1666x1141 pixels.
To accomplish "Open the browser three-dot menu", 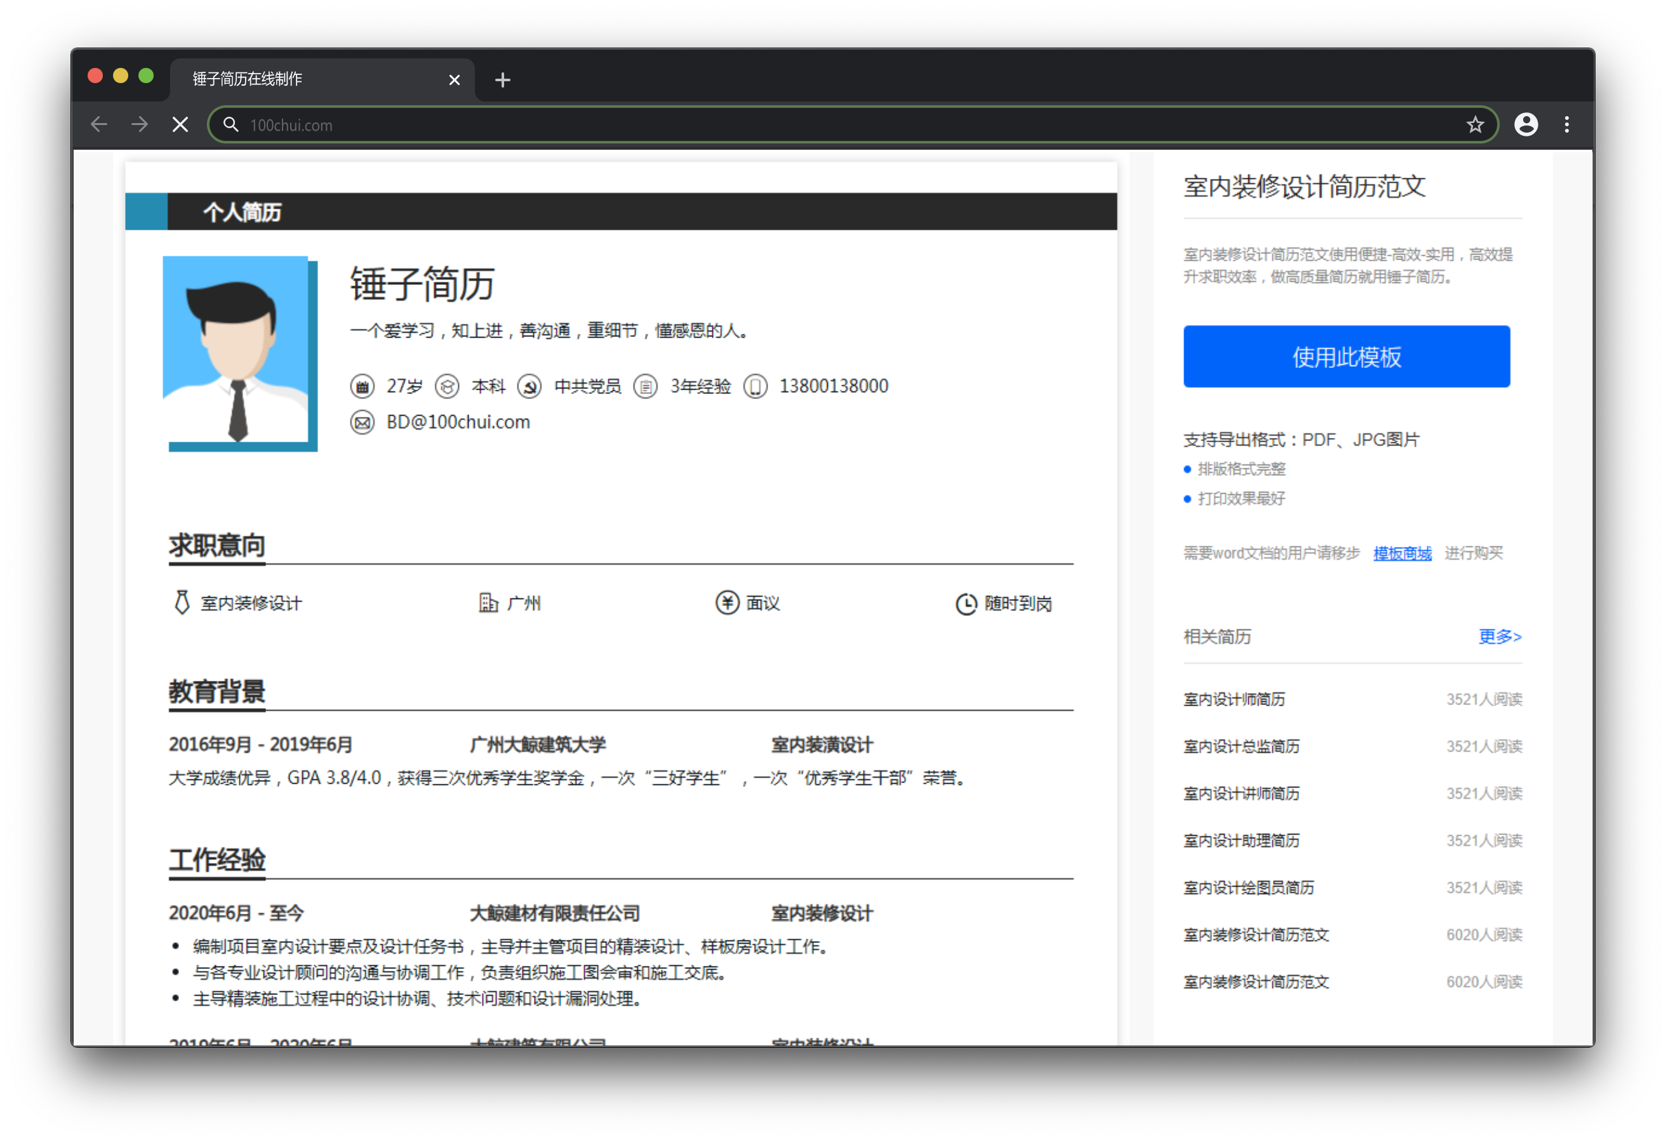I will (x=1566, y=125).
